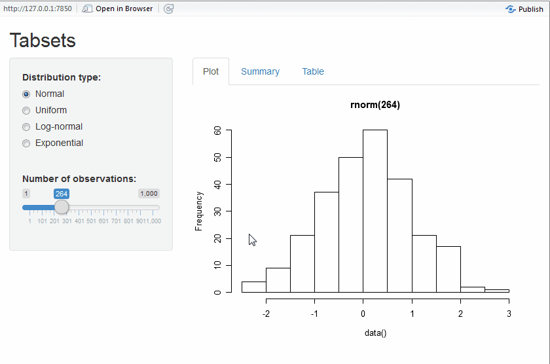This screenshot has width=550, height=364.
Task: Click the blue Publish icon
Action: point(511,9)
